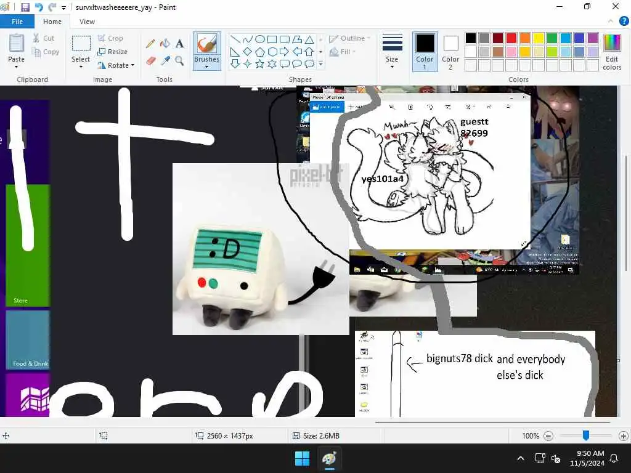Click the Copy button

click(x=46, y=52)
